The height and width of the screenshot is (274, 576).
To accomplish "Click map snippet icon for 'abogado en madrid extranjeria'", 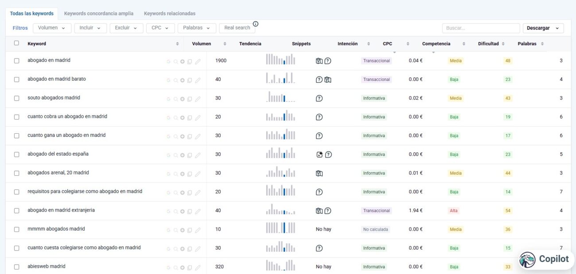I will (319, 211).
